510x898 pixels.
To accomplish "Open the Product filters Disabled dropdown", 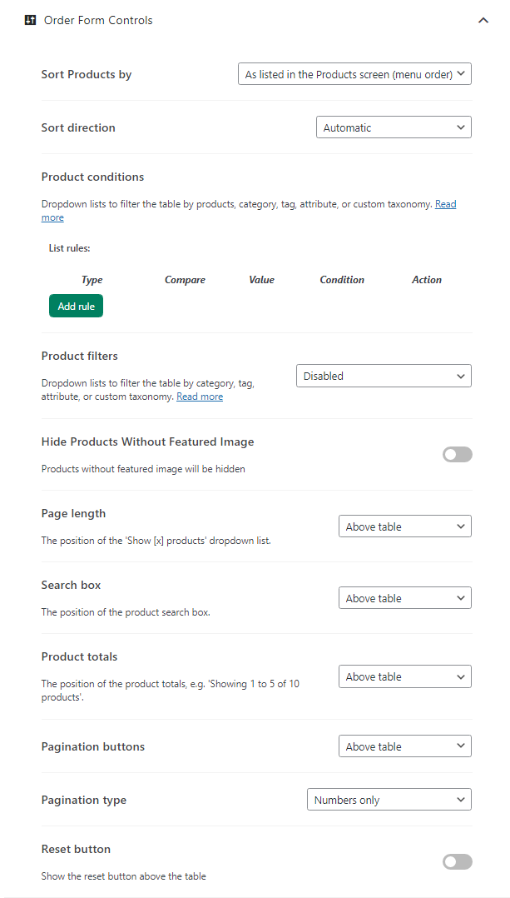I will [x=384, y=376].
